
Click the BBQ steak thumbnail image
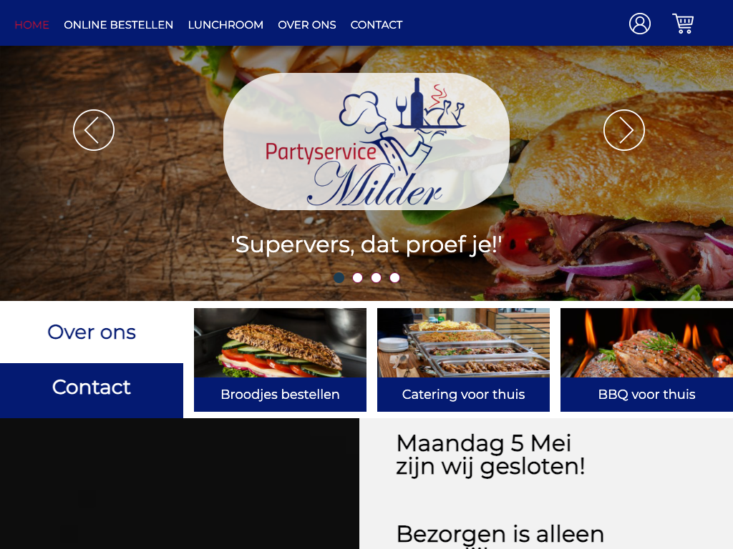pyautogui.click(x=646, y=342)
